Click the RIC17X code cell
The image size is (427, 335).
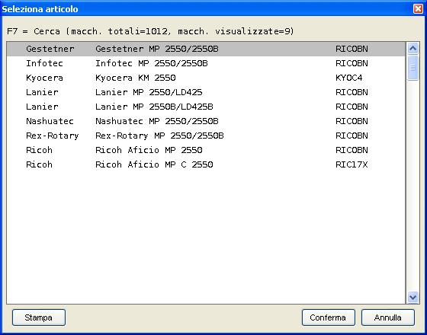click(352, 164)
